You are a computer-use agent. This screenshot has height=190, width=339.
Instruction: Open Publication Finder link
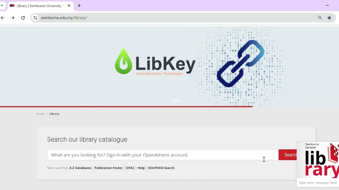click(109, 168)
